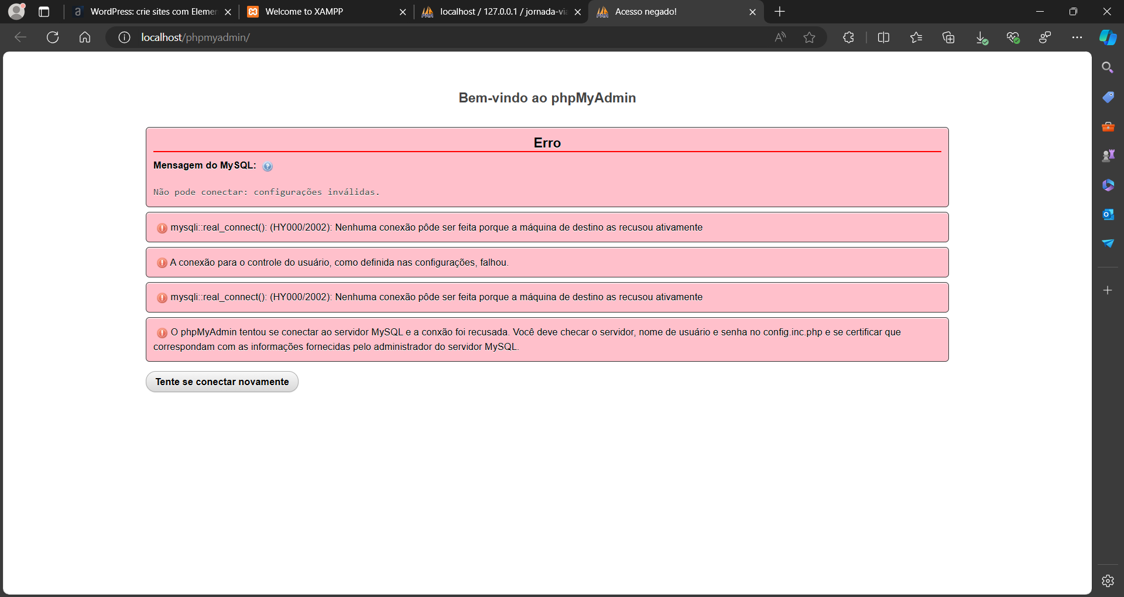Open sidebar Drop paper plane icon
1124x597 pixels.
point(1108,243)
